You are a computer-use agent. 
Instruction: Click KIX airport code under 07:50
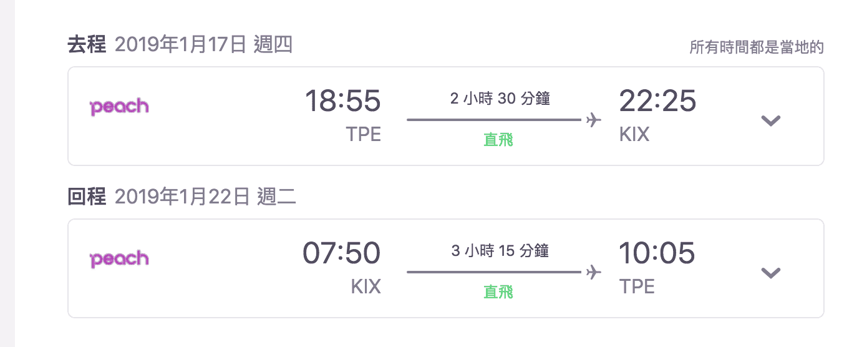(366, 286)
